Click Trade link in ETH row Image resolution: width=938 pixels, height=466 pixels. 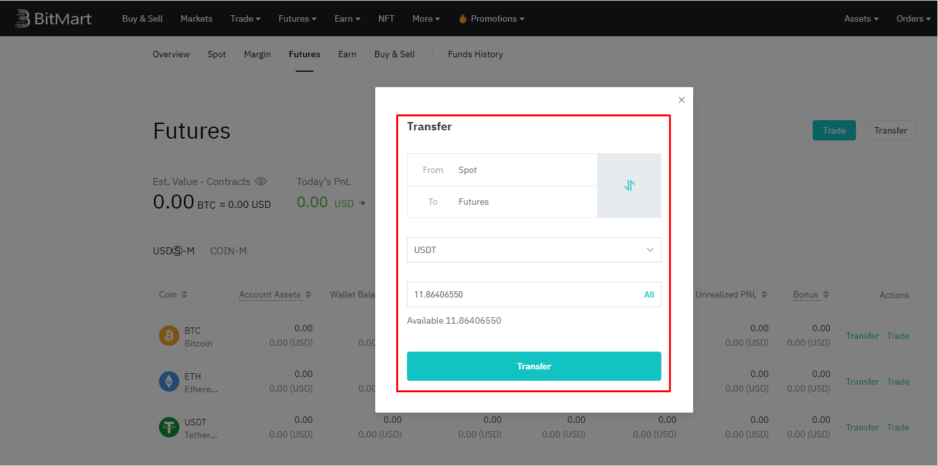[x=898, y=381]
